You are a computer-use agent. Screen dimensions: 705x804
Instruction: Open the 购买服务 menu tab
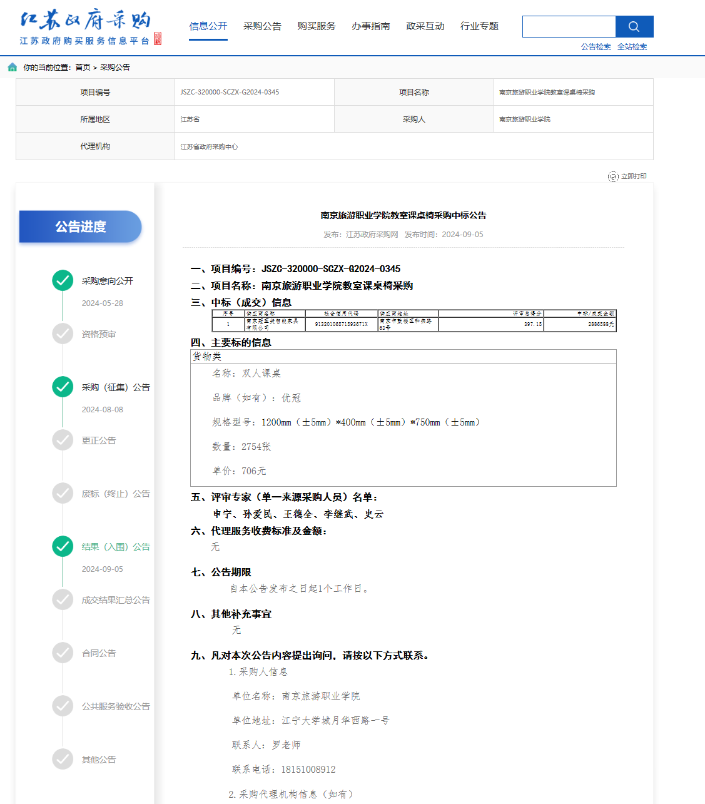317,26
